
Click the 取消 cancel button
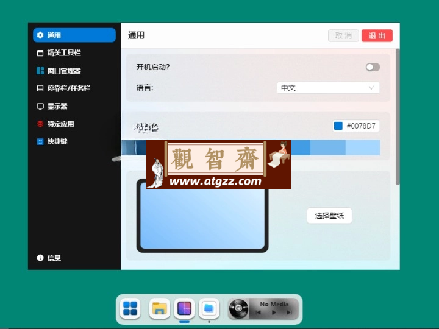(x=343, y=35)
